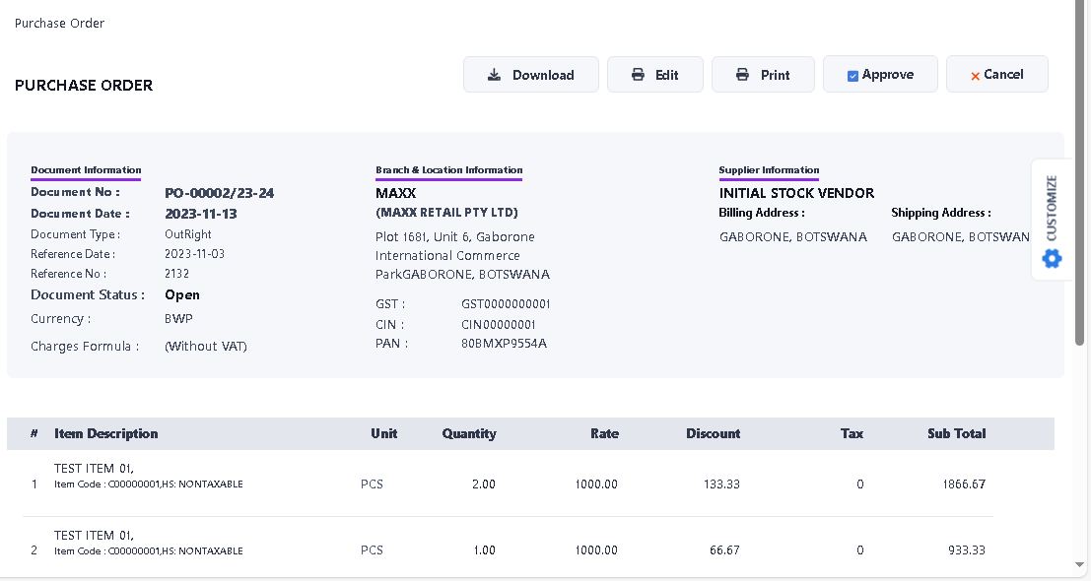Click the vertical scrollbar thumb

[1080, 177]
